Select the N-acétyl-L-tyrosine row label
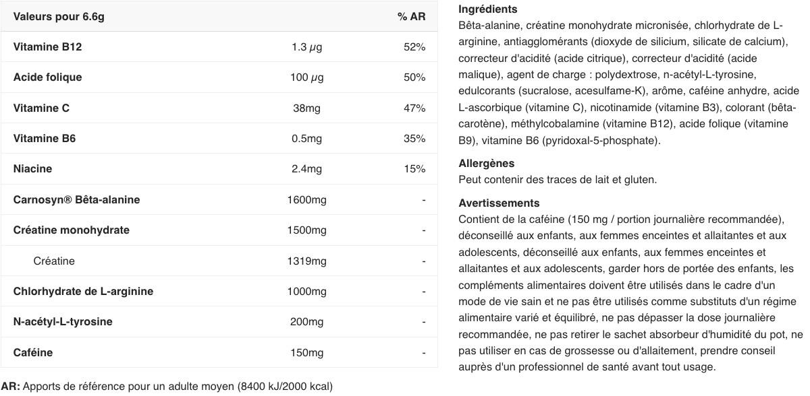This screenshot has height=396, width=810. [63, 321]
